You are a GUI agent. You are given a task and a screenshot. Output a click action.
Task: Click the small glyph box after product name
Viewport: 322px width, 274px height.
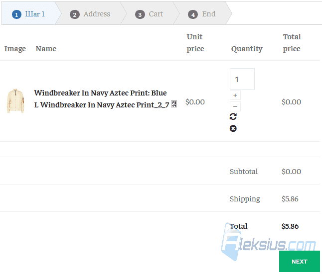tap(174, 104)
